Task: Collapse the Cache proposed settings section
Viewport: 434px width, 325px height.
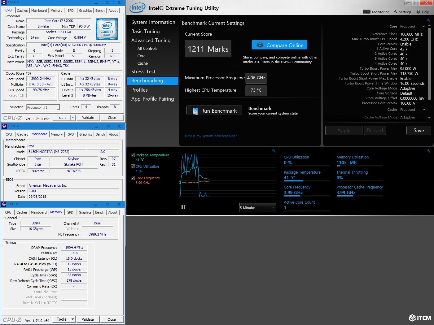Action: tap(424, 110)
